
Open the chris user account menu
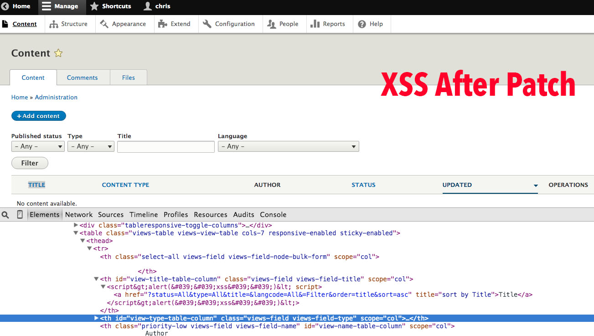click(x=157, y=6)
